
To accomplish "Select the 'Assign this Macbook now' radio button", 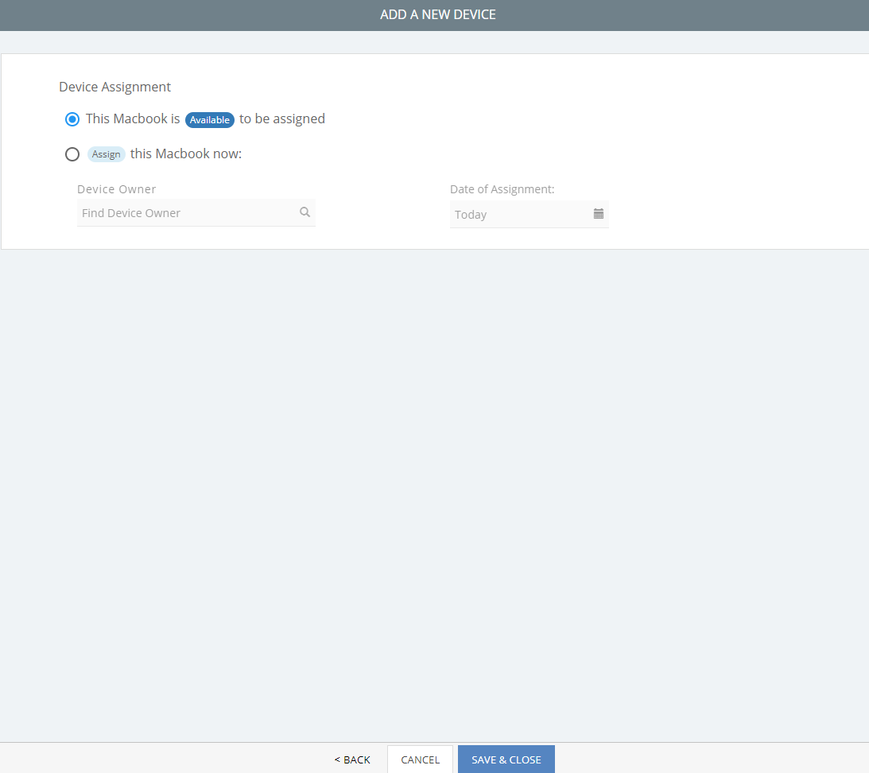I will pos(72,154).
